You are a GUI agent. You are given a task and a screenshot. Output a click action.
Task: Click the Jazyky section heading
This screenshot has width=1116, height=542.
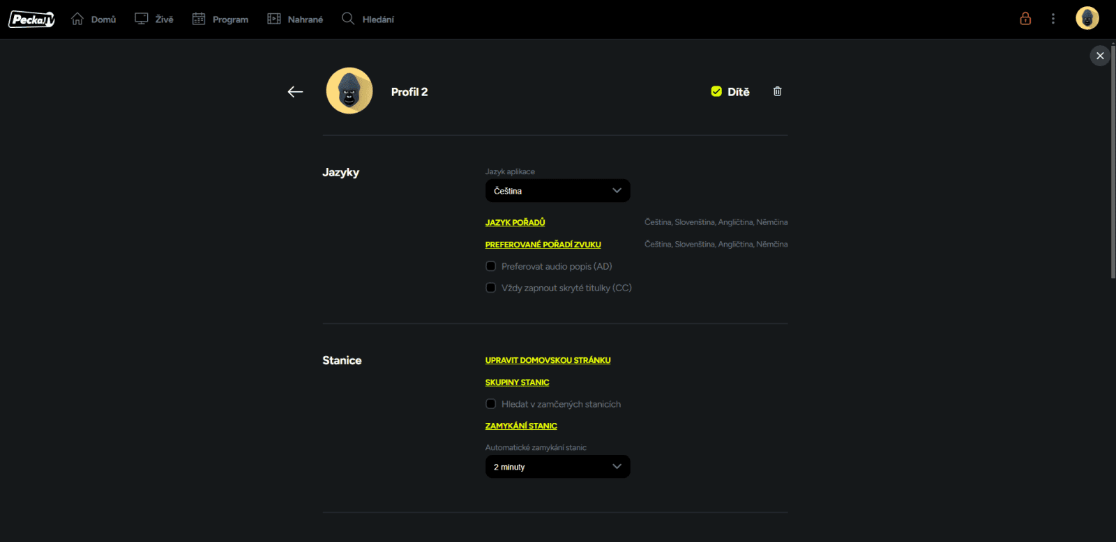coord(341,173)
